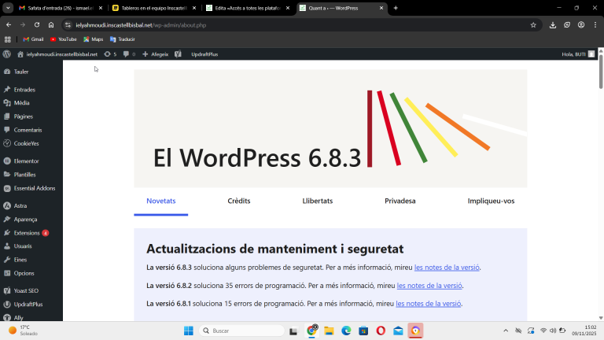
Task: Show hidden icons in system tray
Action: (506, 331)
